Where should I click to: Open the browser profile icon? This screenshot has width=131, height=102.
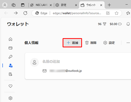5,5
